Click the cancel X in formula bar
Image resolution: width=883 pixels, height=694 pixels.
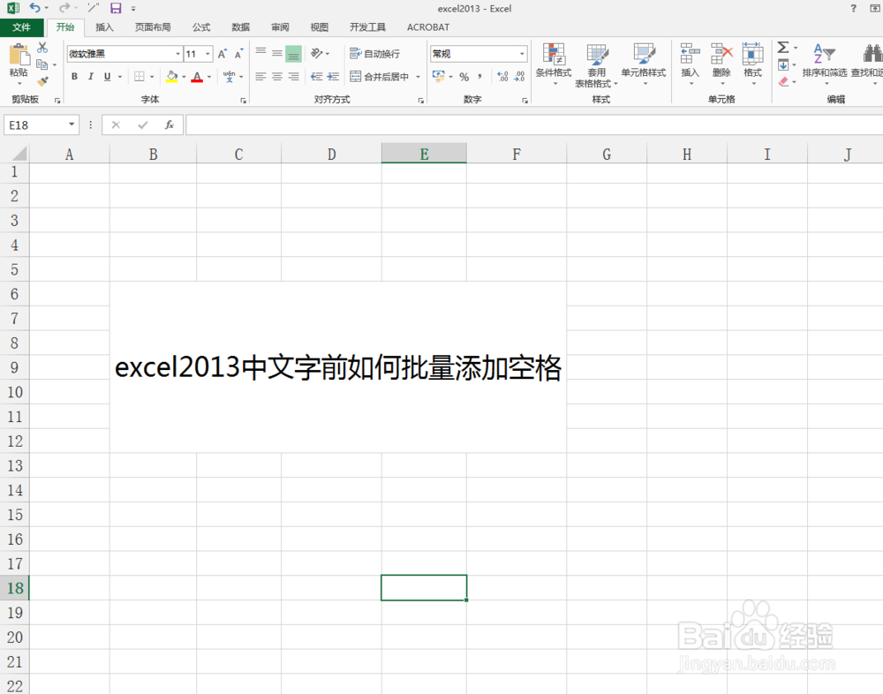pos(116,124)
